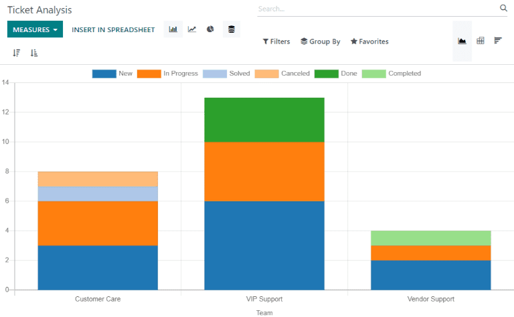The width and height of the screenshot is (514, 317).
Task: Expand the Group By menu
Action: click(320, 41)
